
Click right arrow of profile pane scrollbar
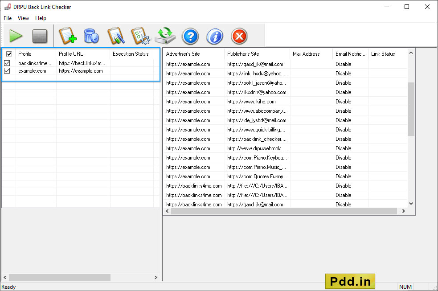pyautogui.click(x=156, y=277)
